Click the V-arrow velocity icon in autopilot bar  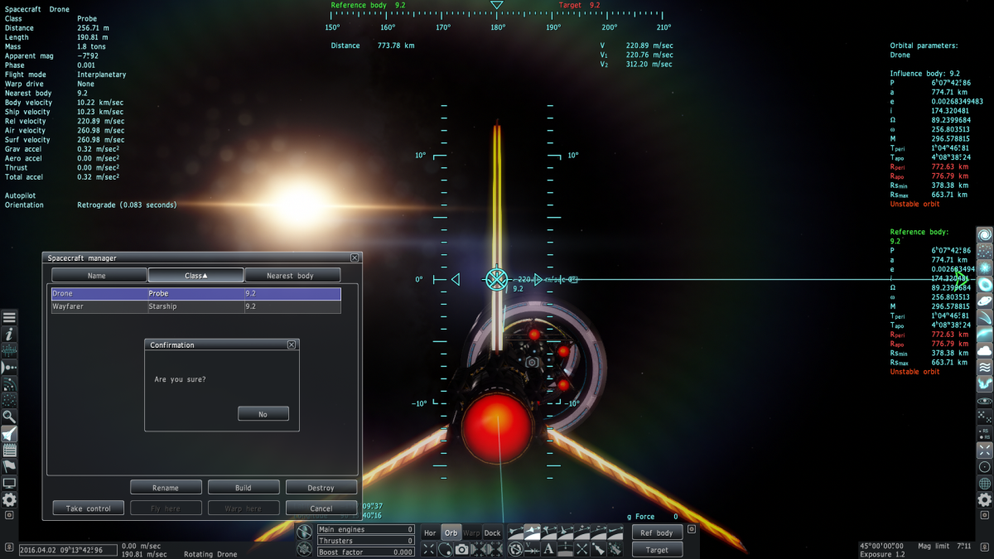click(532, 549)
